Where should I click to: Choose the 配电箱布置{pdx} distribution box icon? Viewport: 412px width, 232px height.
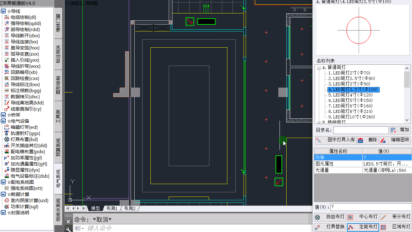(7, 152)
